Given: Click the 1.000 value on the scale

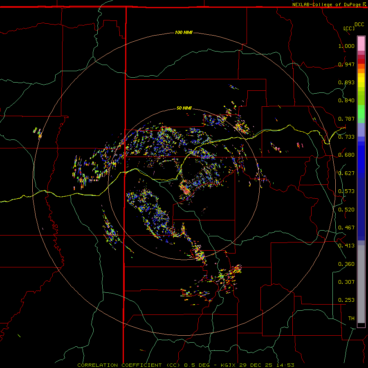Looking at the screenshot, I should click(x=346, y=46).
